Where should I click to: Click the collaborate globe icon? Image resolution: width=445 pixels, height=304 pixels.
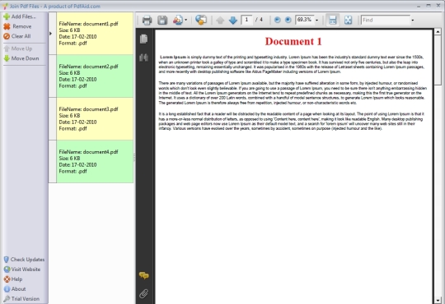coord(201,20)
